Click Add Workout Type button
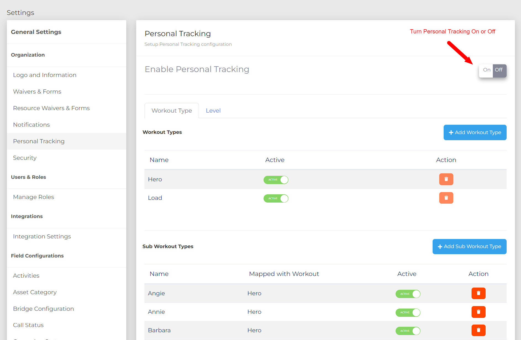The width and height of the screenshot is (521, 340). tap(475, 132)
